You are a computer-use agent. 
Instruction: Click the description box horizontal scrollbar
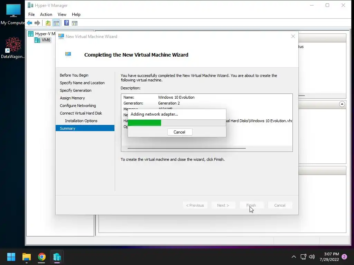186,148
